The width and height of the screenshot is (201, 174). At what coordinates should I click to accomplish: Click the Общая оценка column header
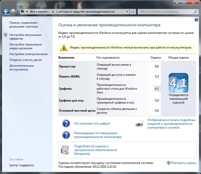coord(178,58)
